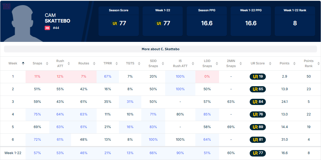Open the More about C. Skattebo bar
321x160 pixels.
(x=160, y=49)
